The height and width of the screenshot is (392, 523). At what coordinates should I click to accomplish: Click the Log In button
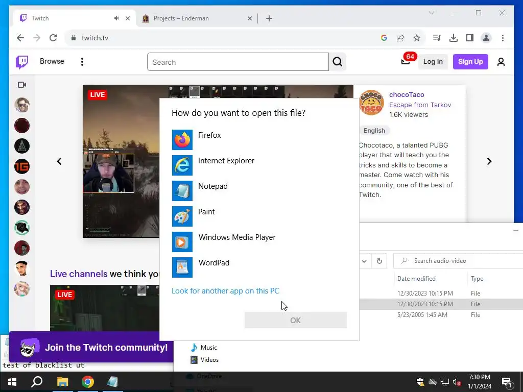click(x=433, y=62)
